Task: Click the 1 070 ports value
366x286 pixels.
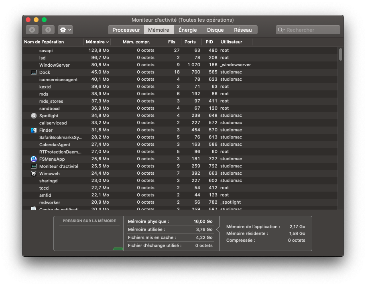Action: (x=194, y=65)
